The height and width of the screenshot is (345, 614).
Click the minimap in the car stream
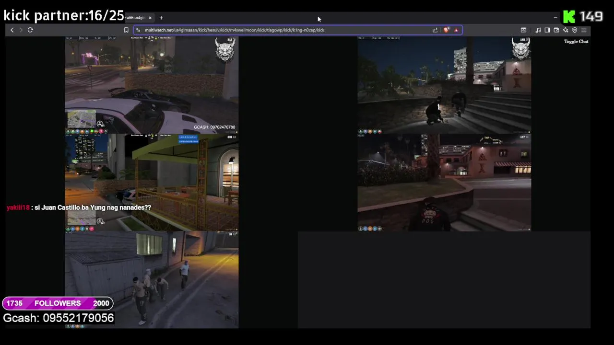tap(82, 119)
